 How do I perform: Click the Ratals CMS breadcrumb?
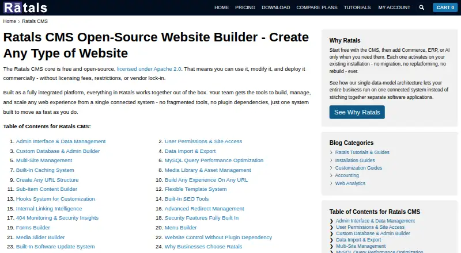click(35, 21)
